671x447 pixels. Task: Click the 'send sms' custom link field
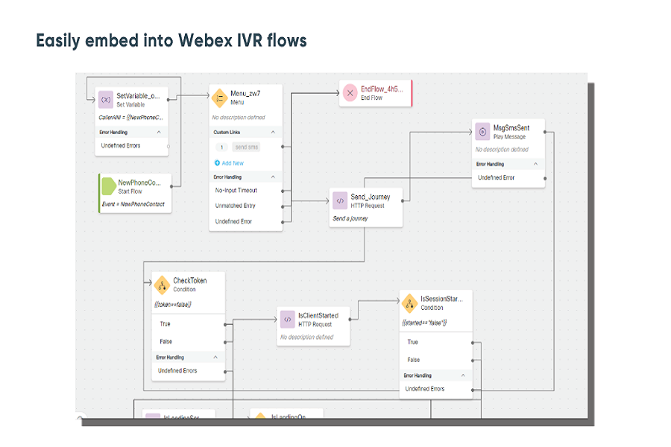[247, 148]
